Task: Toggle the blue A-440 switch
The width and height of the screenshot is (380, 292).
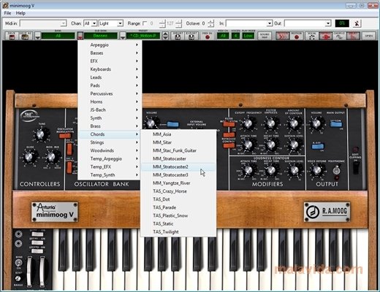Action: (x=318, y=147)
